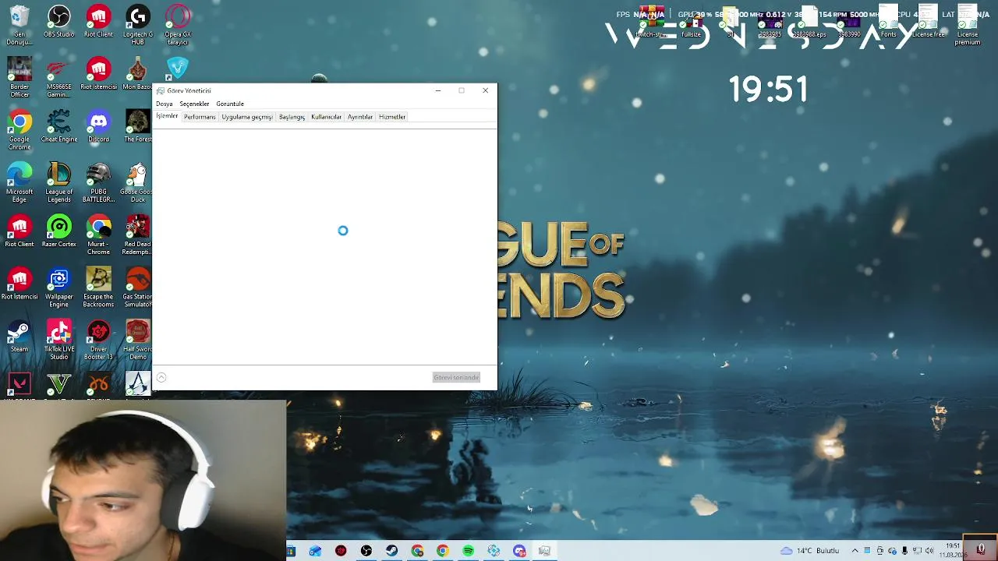Open Discord from the taskbar
This screenshot has height=561, width=998.
coord(519,551)
